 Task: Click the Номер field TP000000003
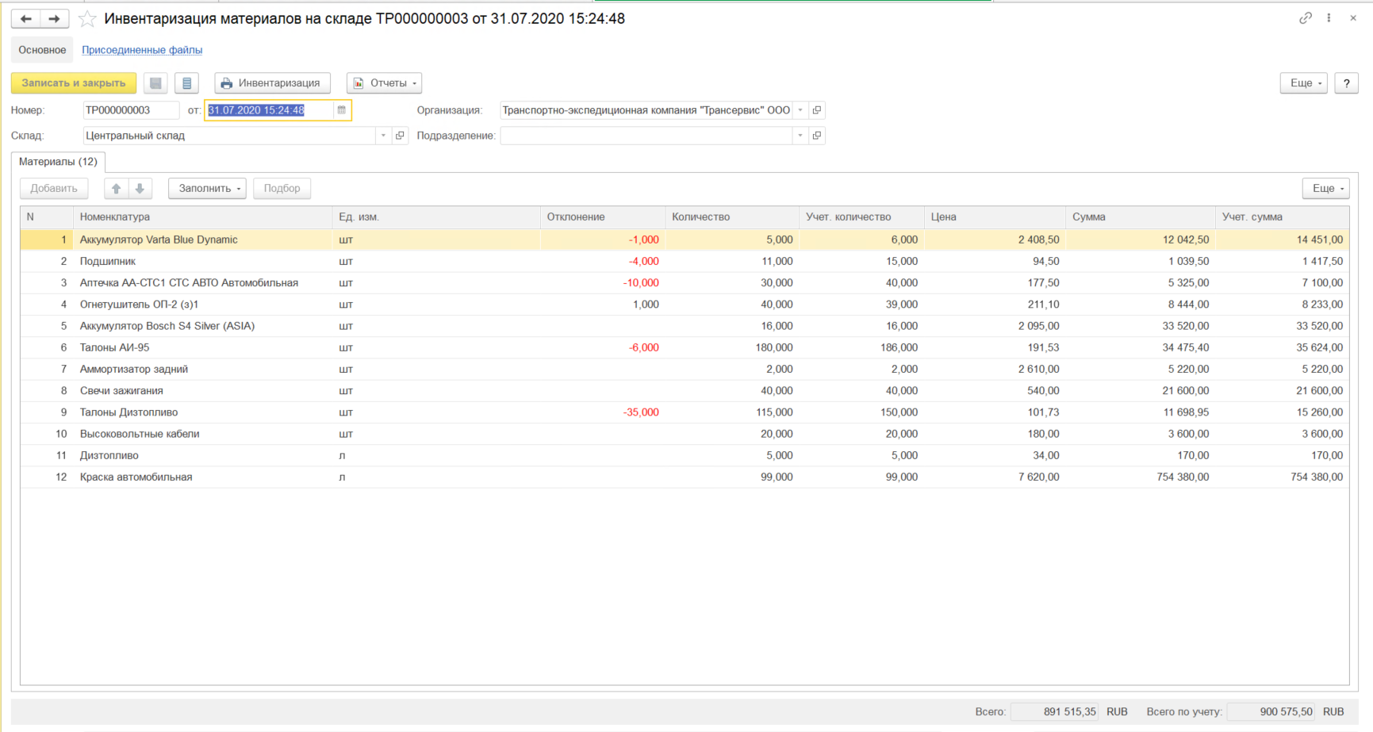coord(131,110)
